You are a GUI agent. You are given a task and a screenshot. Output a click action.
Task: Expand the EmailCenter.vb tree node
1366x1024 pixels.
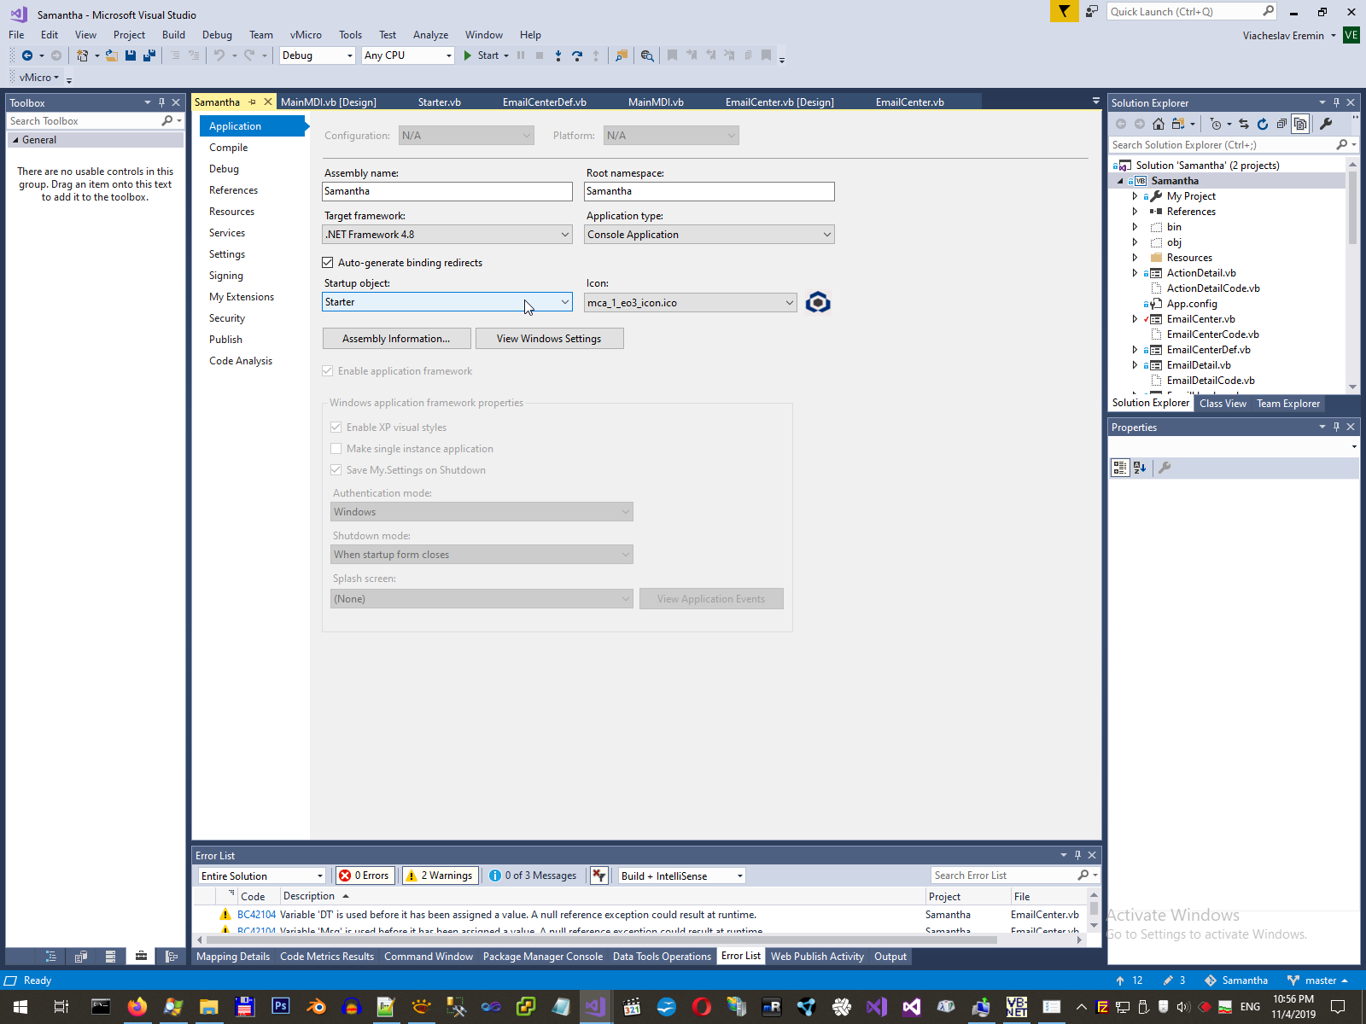(x=1135, y=319)
